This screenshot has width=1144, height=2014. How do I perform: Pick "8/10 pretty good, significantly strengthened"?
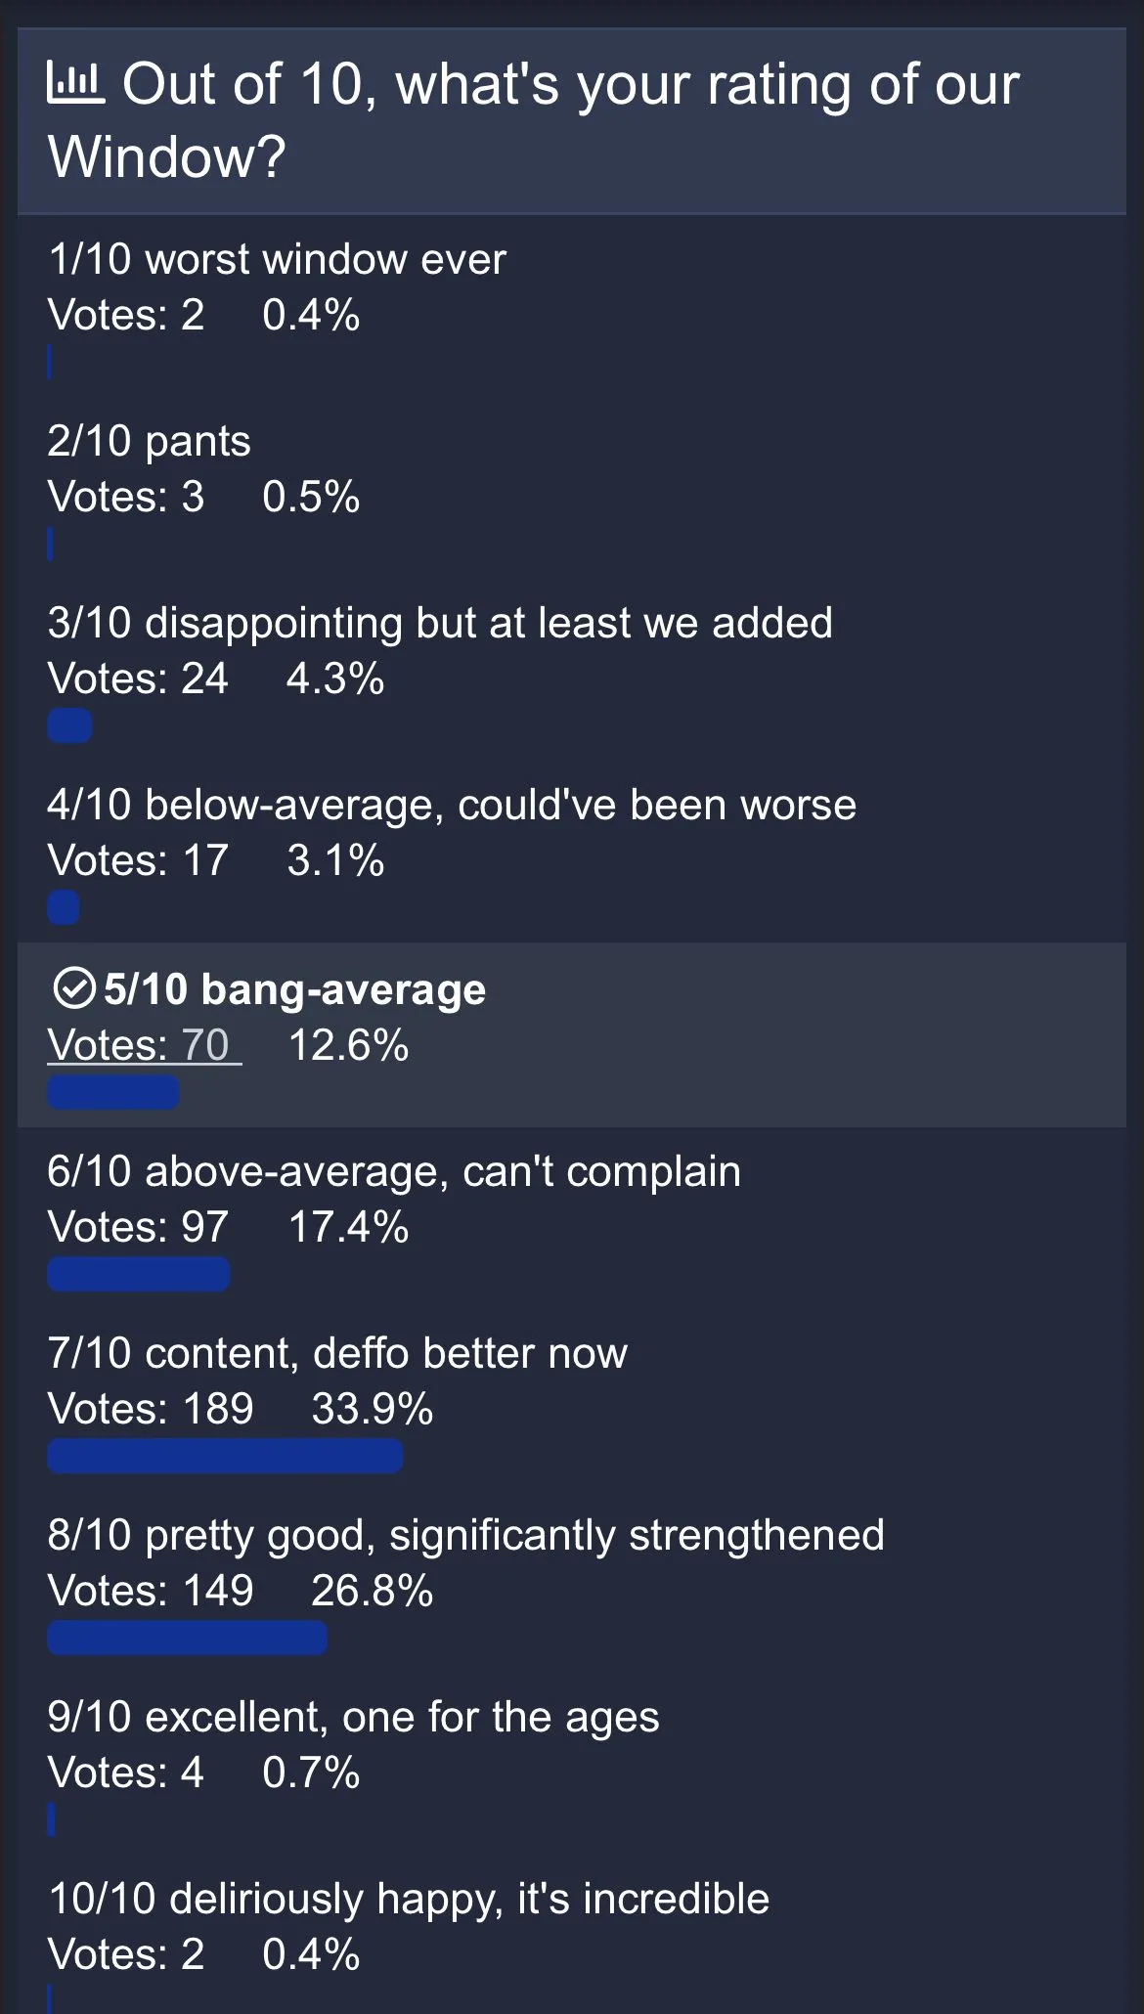point(466,1534)
